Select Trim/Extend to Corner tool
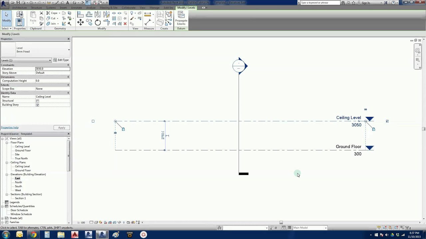The width and height of the screenshot is (426, 239). 106,22
